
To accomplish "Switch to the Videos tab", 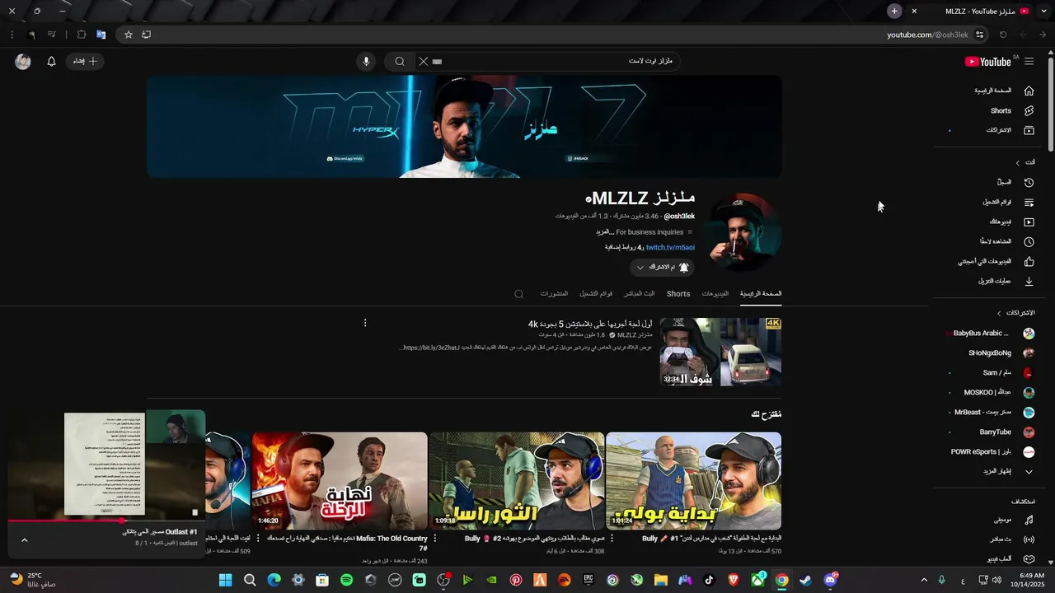I will (x=715, y=294).
